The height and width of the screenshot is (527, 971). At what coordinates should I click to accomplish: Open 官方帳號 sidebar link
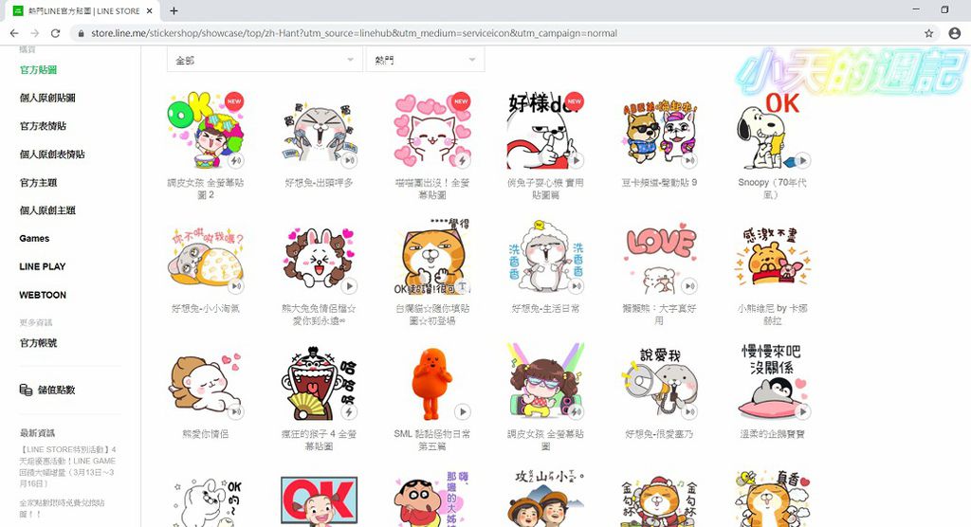pos(38,343)
